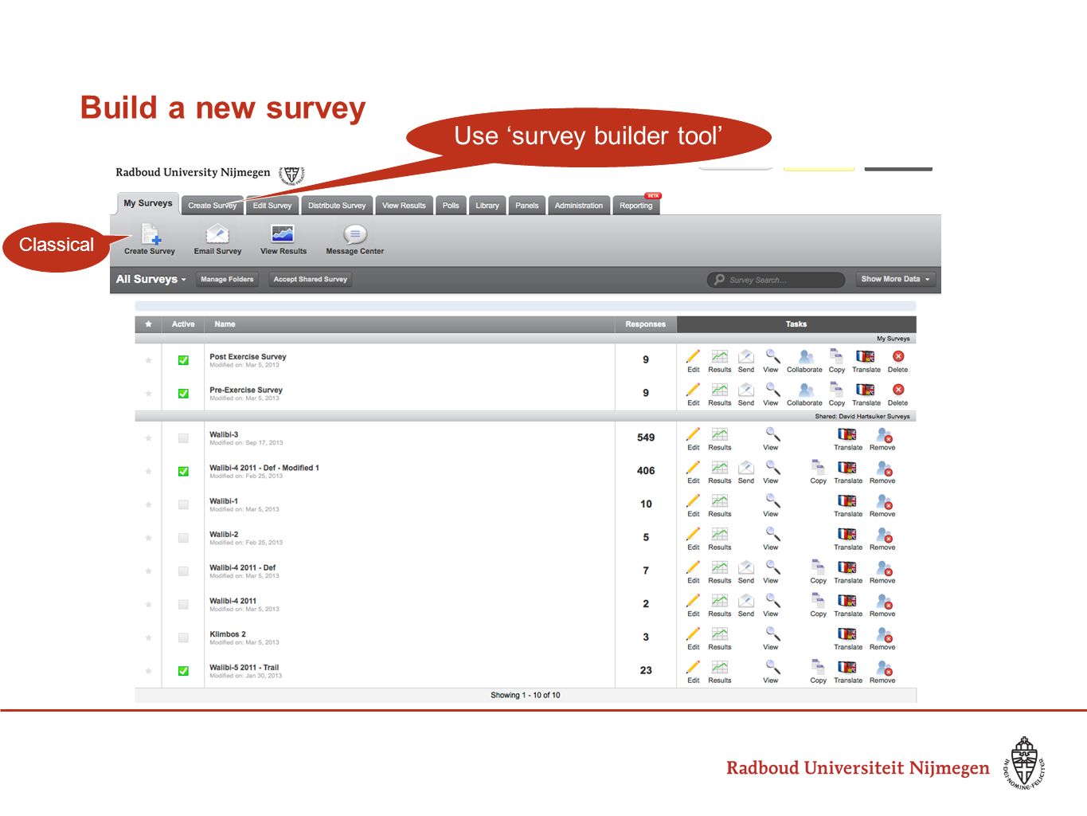Click "Showing 1 - 10 of 10" text
This screenshot has width=1087, height=816.
click(x=526, y=695)
